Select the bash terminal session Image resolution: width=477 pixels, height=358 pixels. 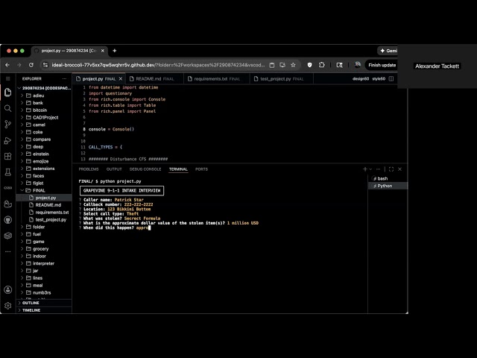[388, 178]
